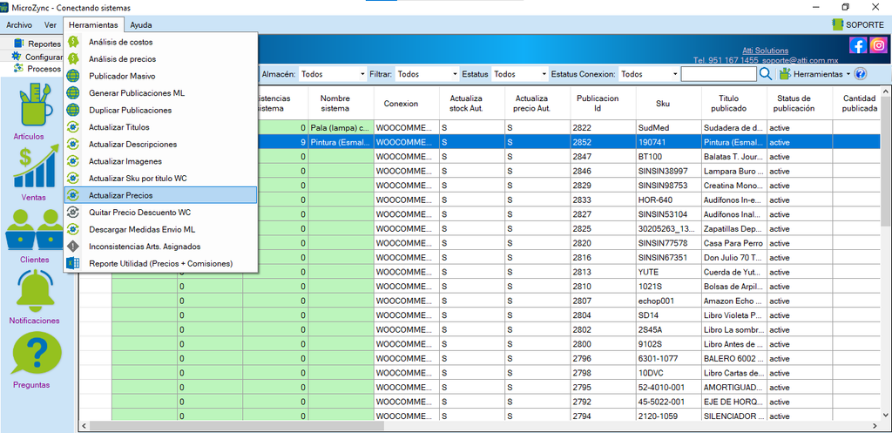Click in the search text field
The height and width of the screenshot is (433, 892).
(719, 74)
